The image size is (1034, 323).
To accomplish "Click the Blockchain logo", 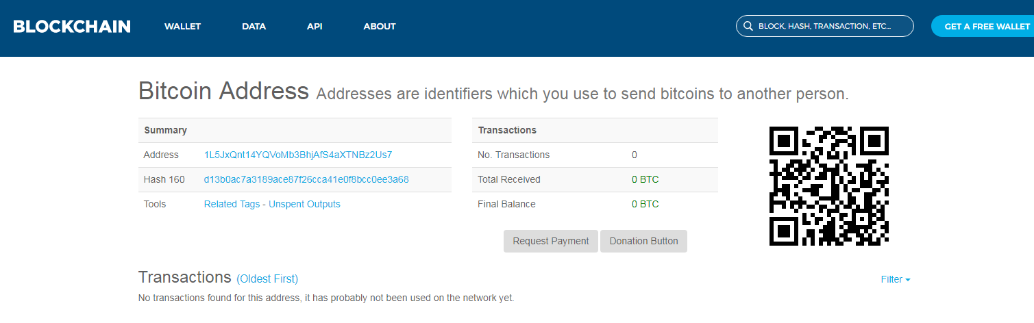I will pyautogui.click(x=72, y=27).
